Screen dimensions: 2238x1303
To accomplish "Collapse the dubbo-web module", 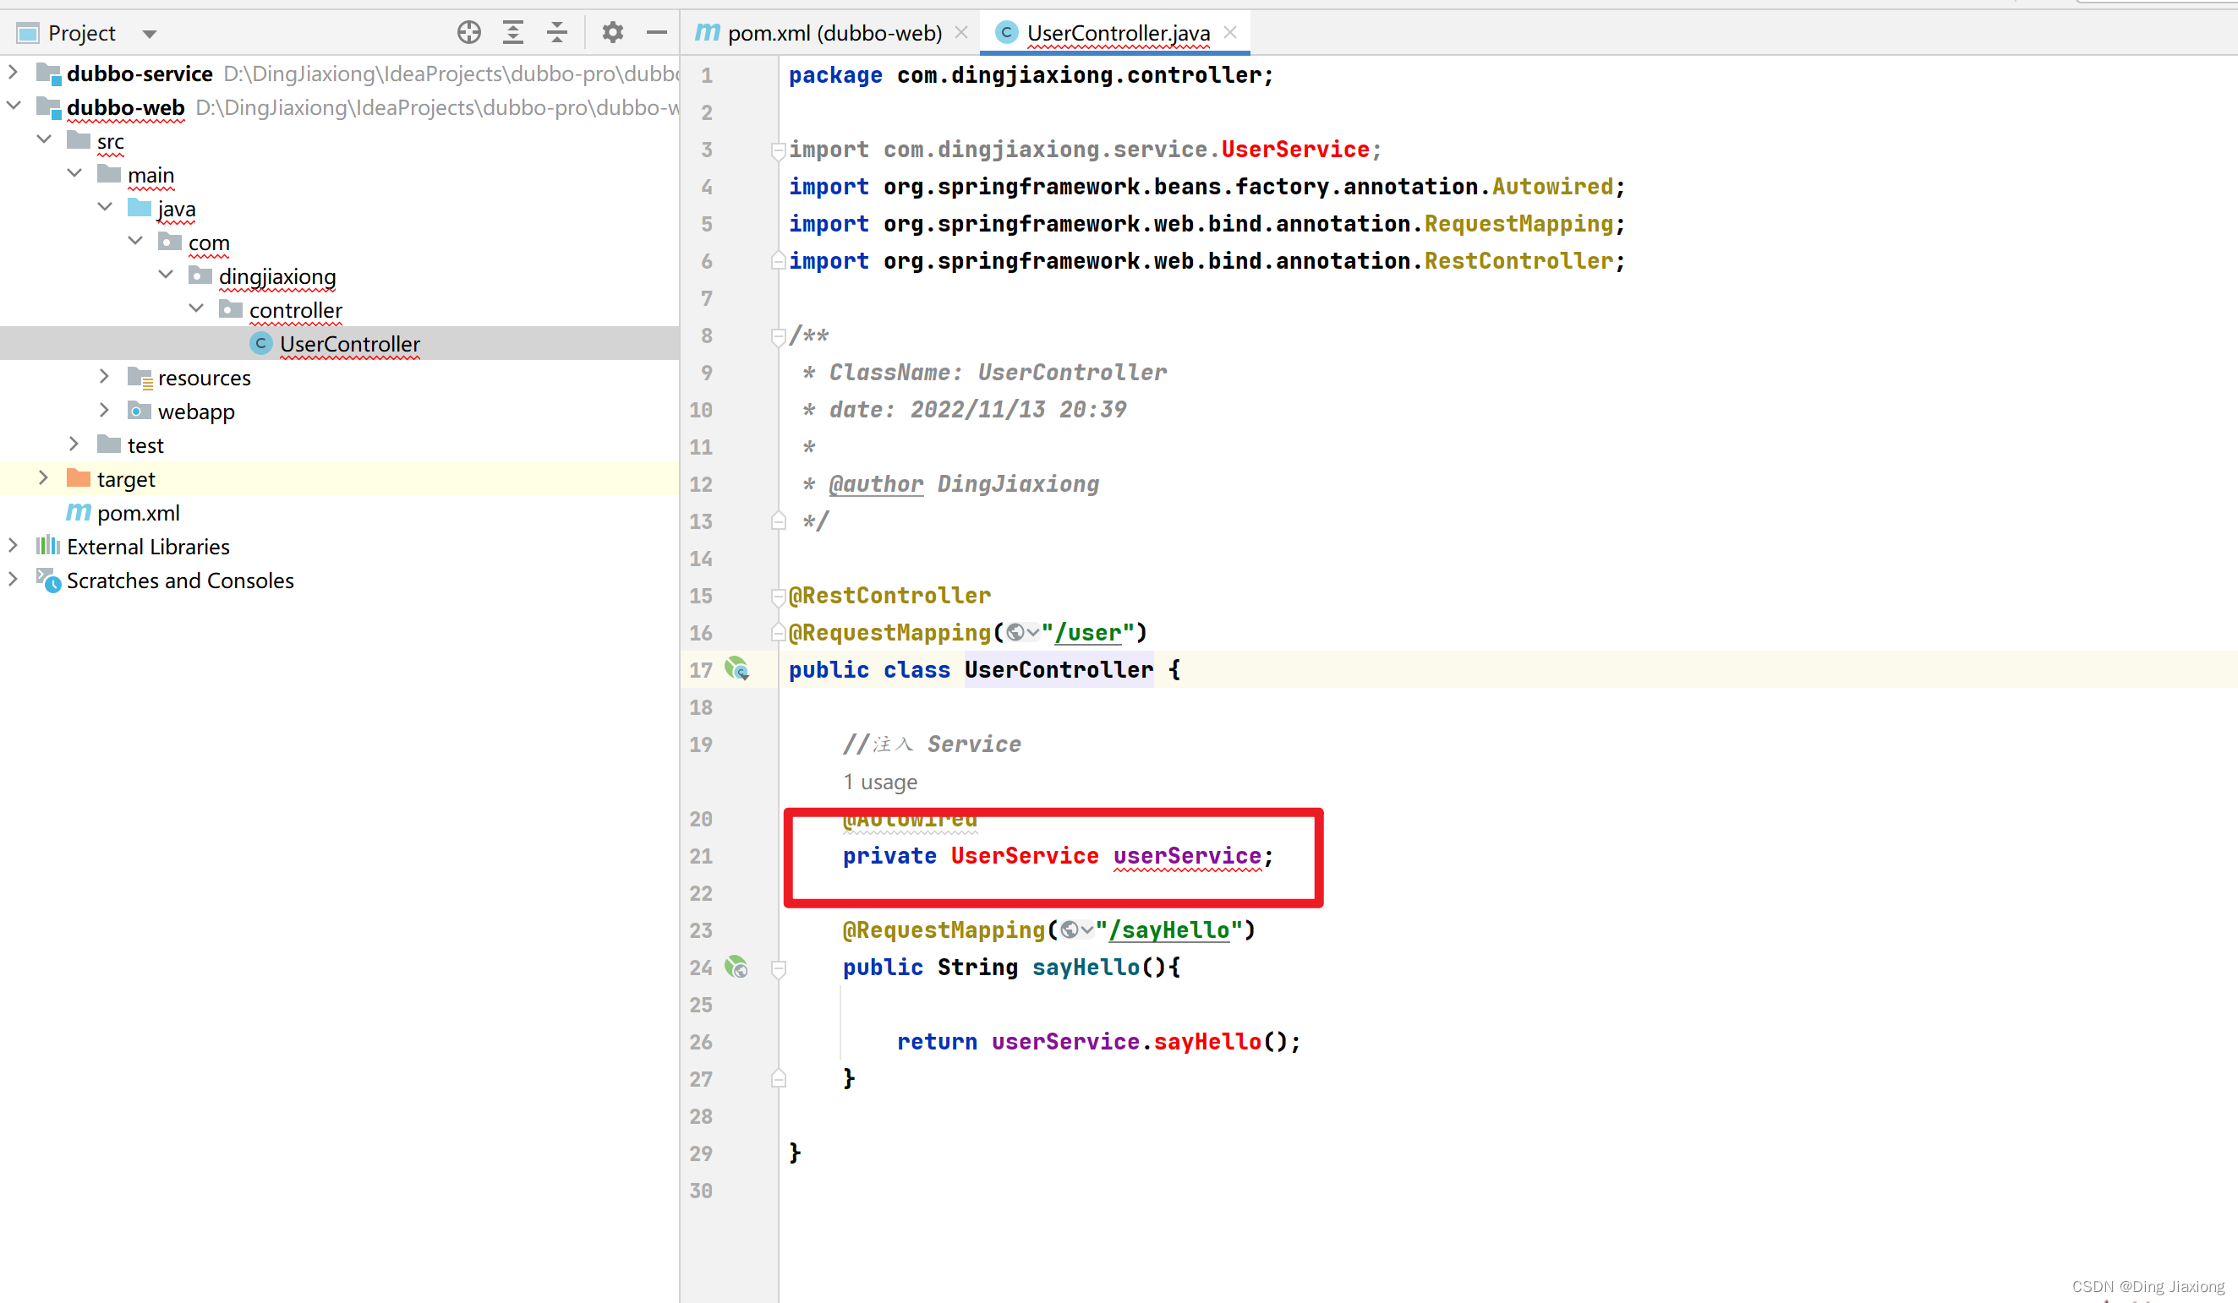I will coord(14,106).
